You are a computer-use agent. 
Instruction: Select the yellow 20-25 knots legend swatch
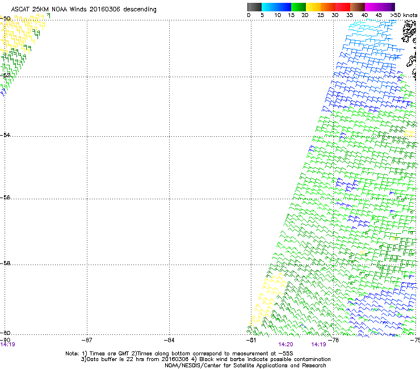[x=313, y=7]
